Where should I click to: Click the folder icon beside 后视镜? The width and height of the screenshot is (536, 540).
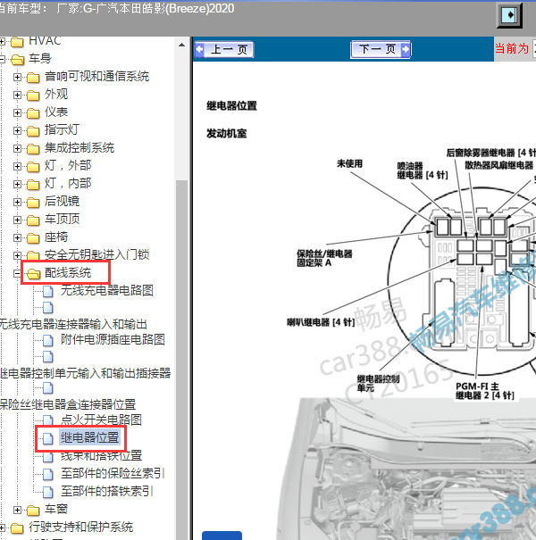[33, 202]
